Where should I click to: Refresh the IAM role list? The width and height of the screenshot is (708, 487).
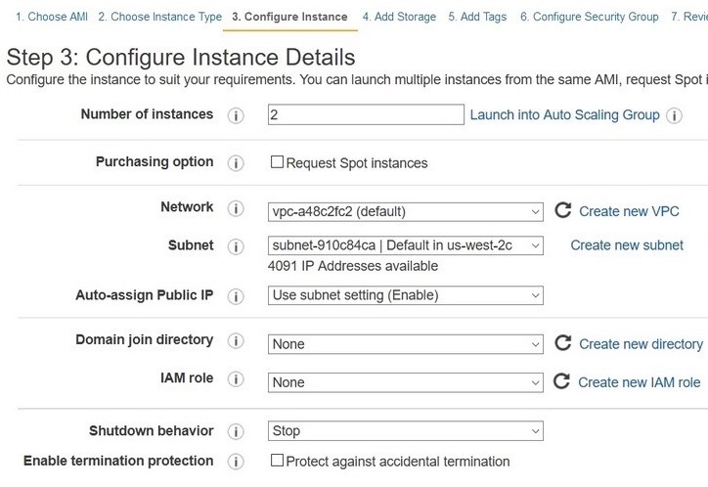pyautogui.click(x=561, y=381)
